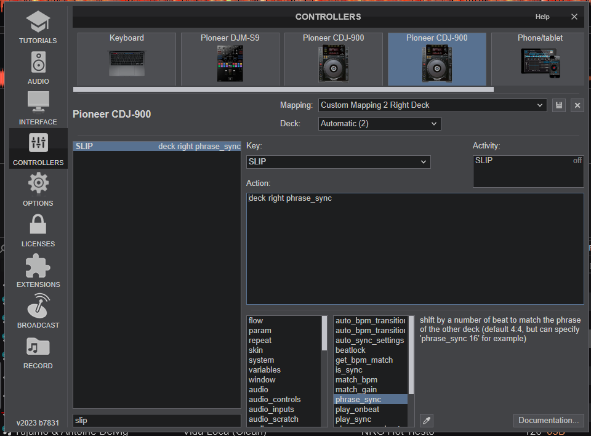Select the auto_sync_settings action
Image resolution: width=591 pixels, height=436 pixels.
[x=371, y=340]
